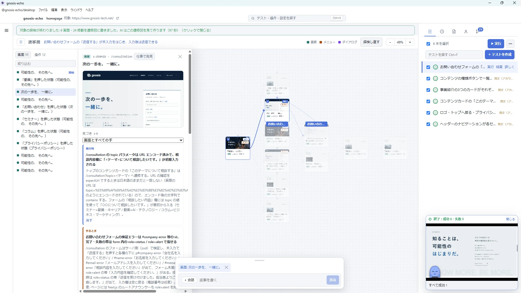Click the 実行 run button
Image resolution: width=521 pixels, height=293 pixels.
coord(496,44)
